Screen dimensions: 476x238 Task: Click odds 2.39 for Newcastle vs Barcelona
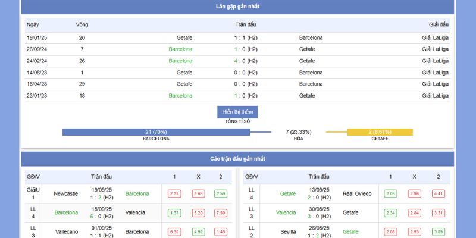(174, 194)
